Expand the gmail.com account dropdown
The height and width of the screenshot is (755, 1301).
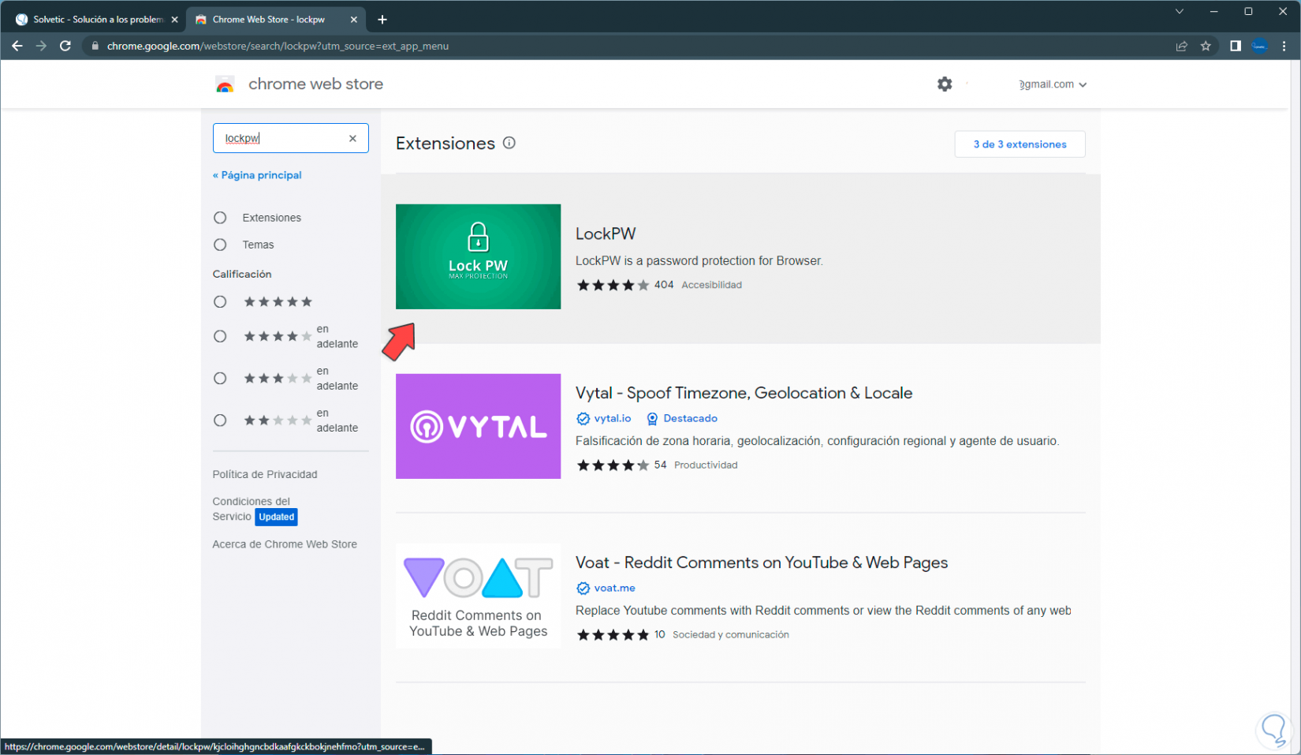click(1053, 84)
